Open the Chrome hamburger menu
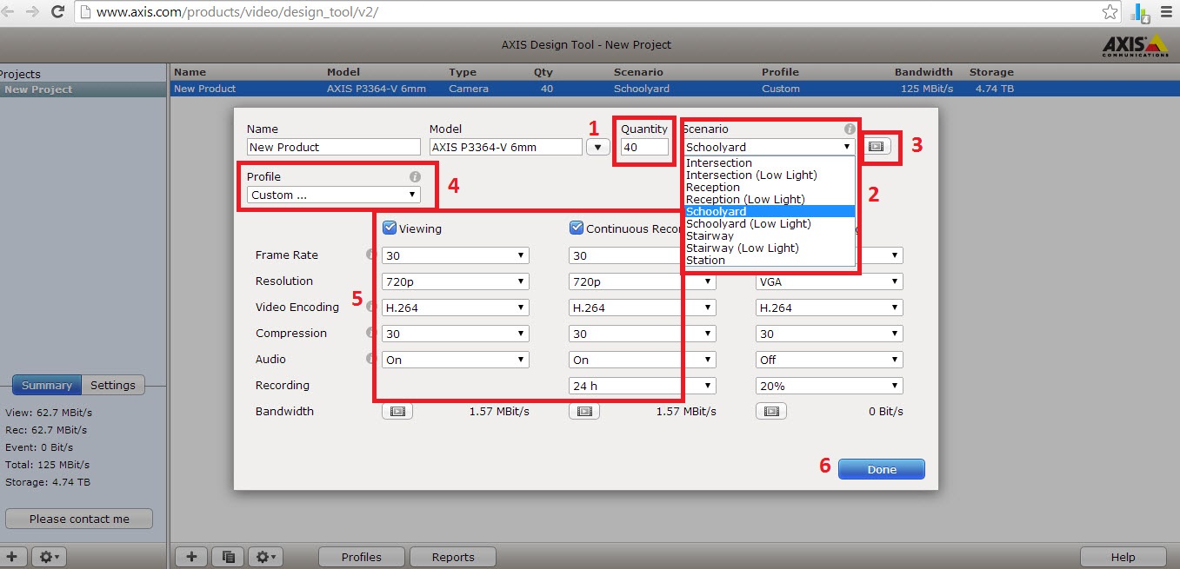This screenshot has height=569, width=1180. pos(1166,12)
